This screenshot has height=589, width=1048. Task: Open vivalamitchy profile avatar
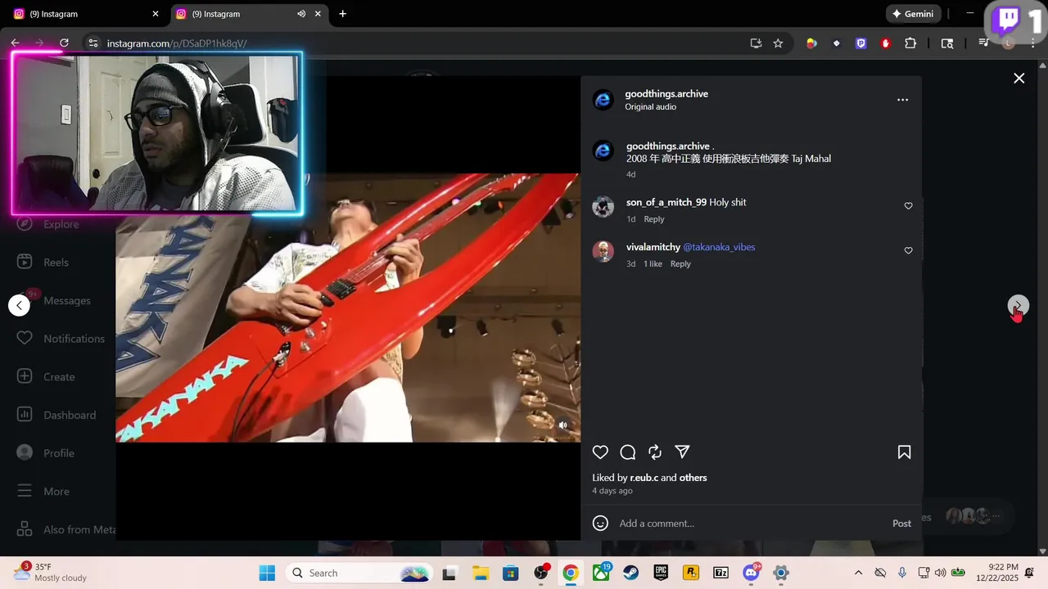(603, 251)
